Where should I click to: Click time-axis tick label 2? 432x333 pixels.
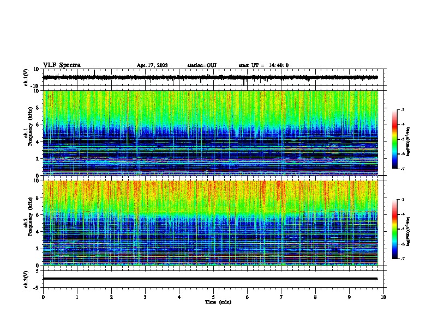[x=111, y=297]
